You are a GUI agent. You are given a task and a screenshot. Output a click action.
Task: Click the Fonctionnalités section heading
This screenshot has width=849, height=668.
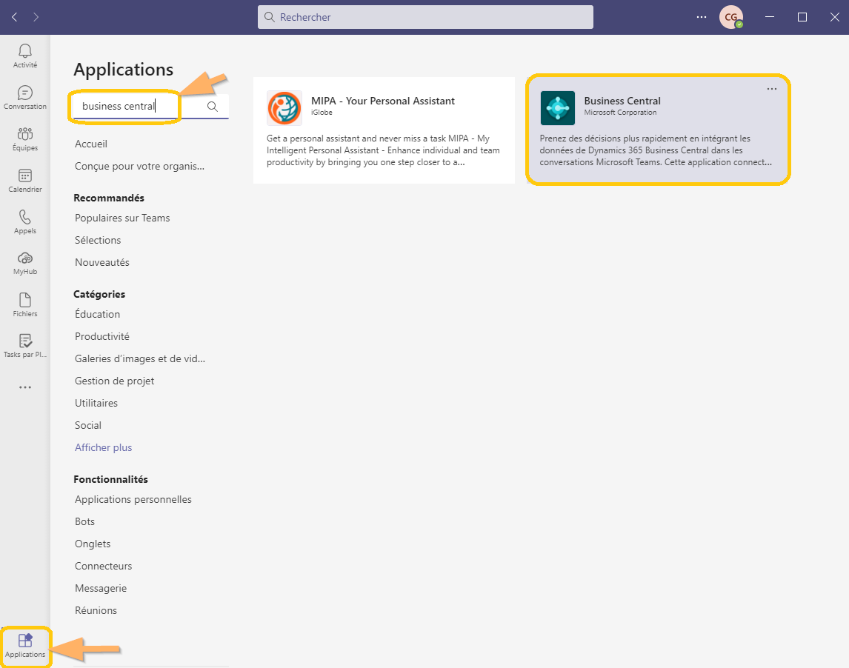click(110, 480)
